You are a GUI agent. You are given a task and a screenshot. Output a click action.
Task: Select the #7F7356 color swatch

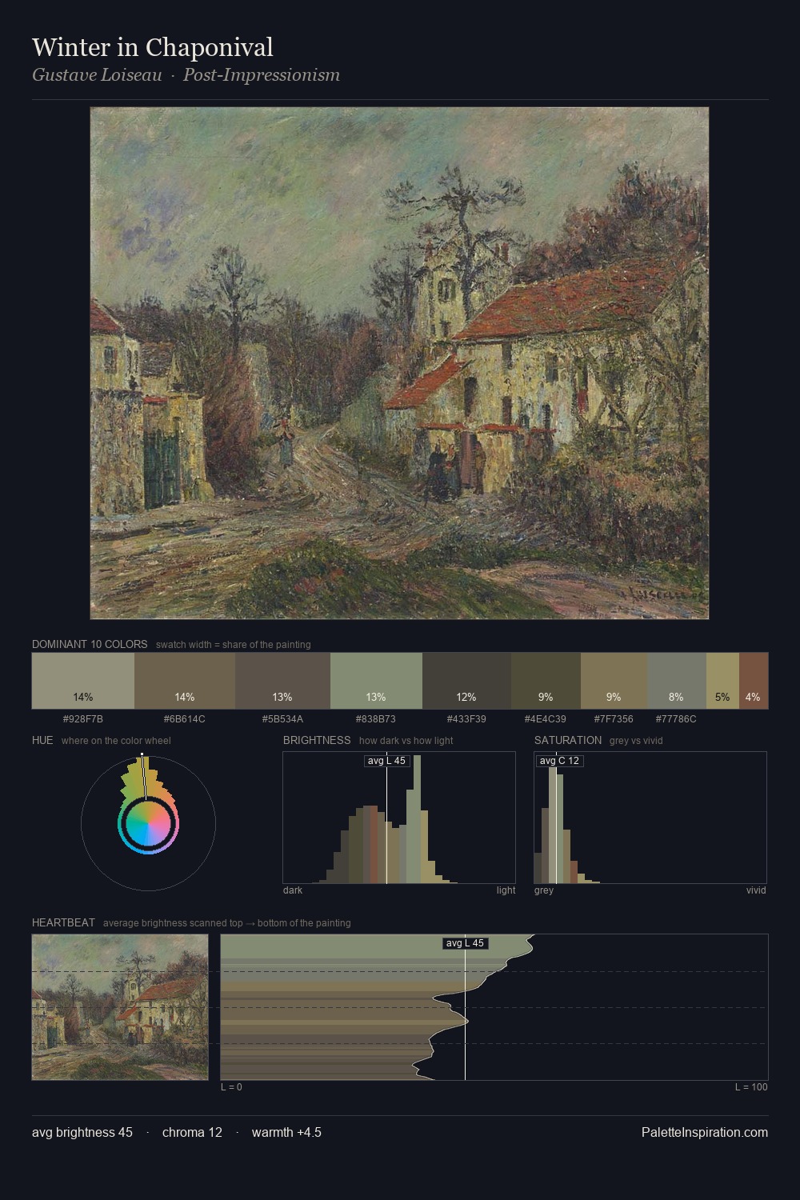614,681
